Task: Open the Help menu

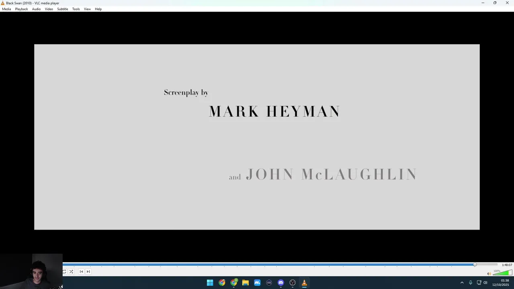Action: point(98,9)
